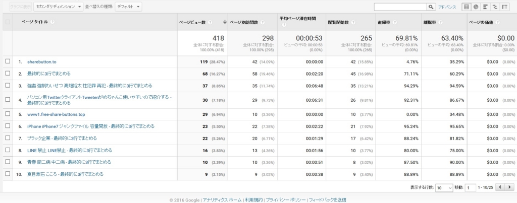Open the プライバシー ポリシー footer link

[286, 199]
